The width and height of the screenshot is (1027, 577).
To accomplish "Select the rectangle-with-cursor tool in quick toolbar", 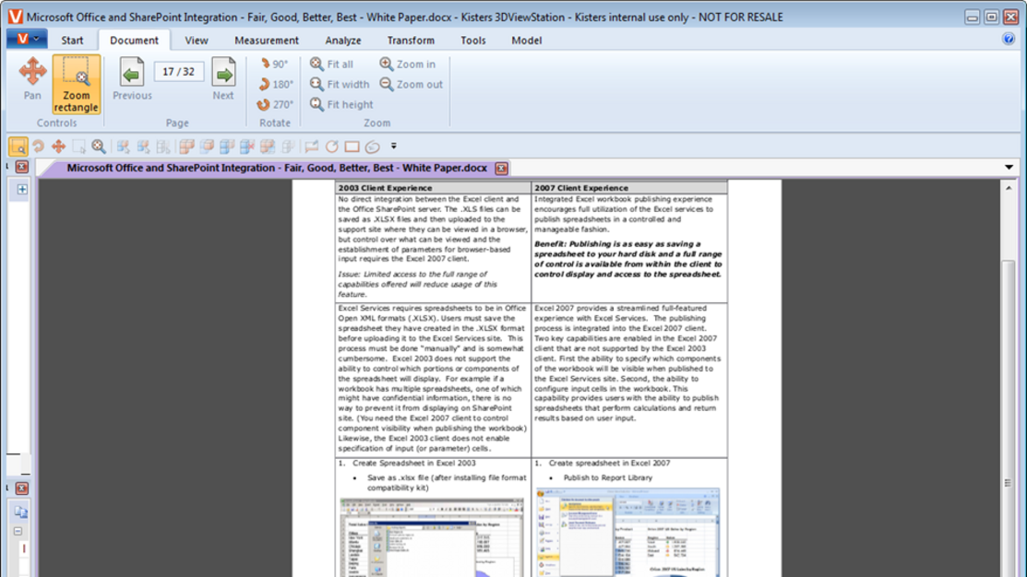I will 78,147.
